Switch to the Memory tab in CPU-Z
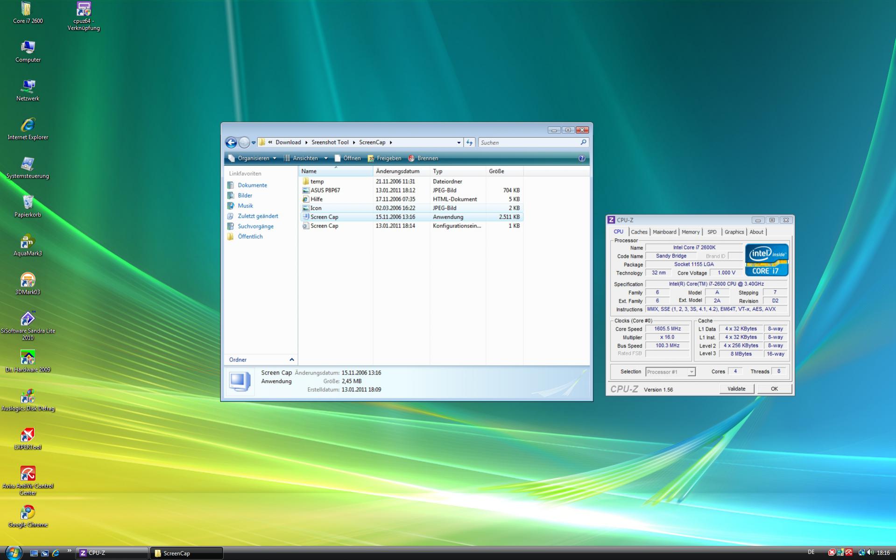Viewport: 896px width, 560px height. pyautogui.click(x=690, y=232)
